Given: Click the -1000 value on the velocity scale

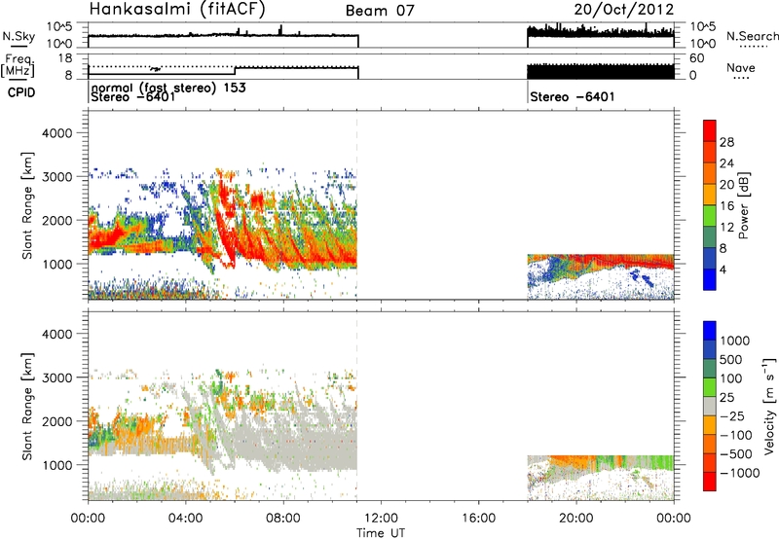Looking at the screenshot, I should coord(740,473).
